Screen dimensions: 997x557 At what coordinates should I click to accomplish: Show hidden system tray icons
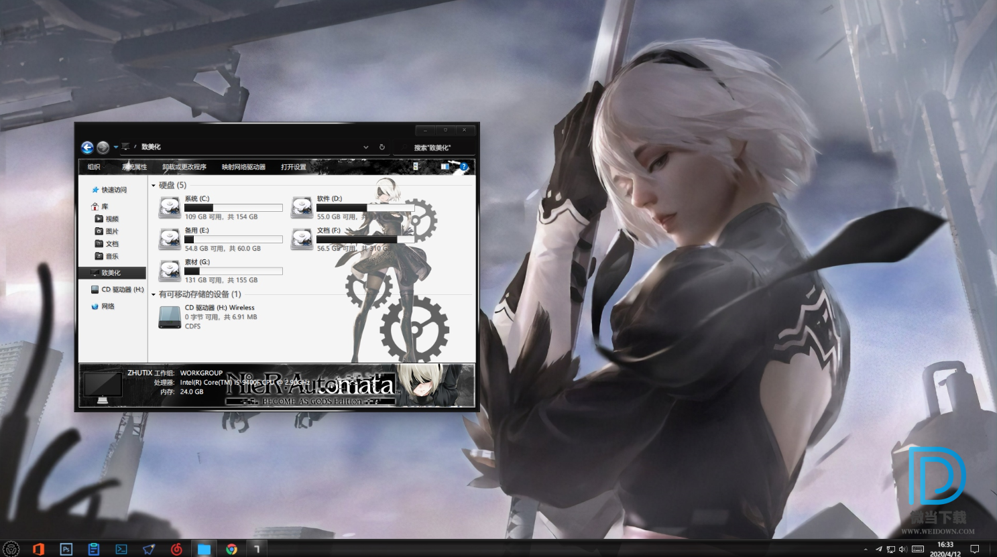tap(866, 550)
